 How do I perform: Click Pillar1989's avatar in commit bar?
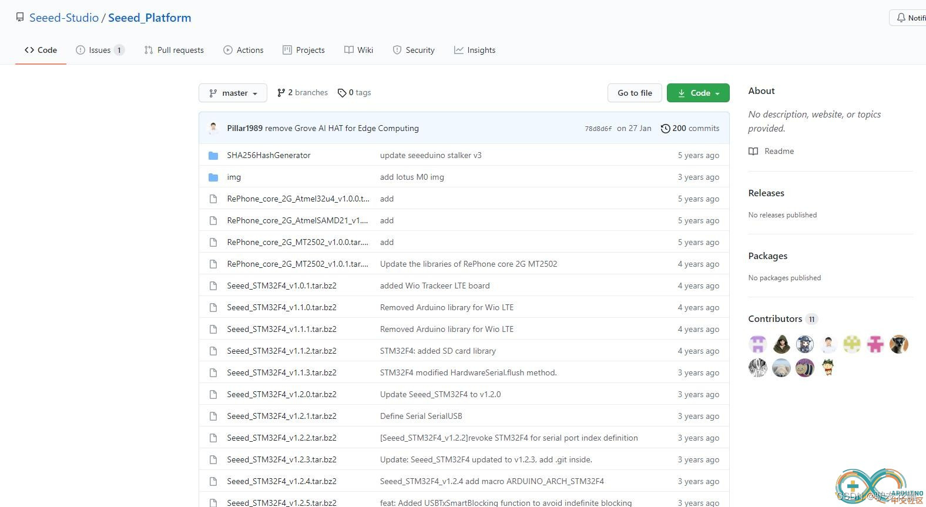pyautogui.click(x=214, y=128)
